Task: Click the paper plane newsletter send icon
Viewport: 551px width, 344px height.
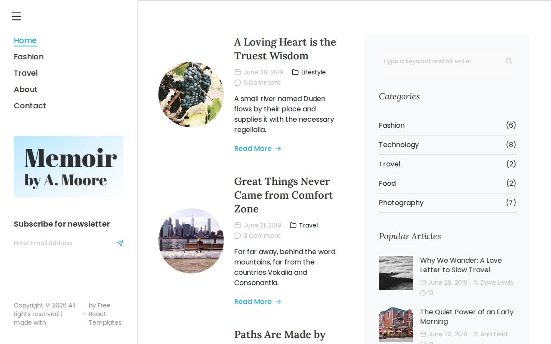Action: click(120, 243)
